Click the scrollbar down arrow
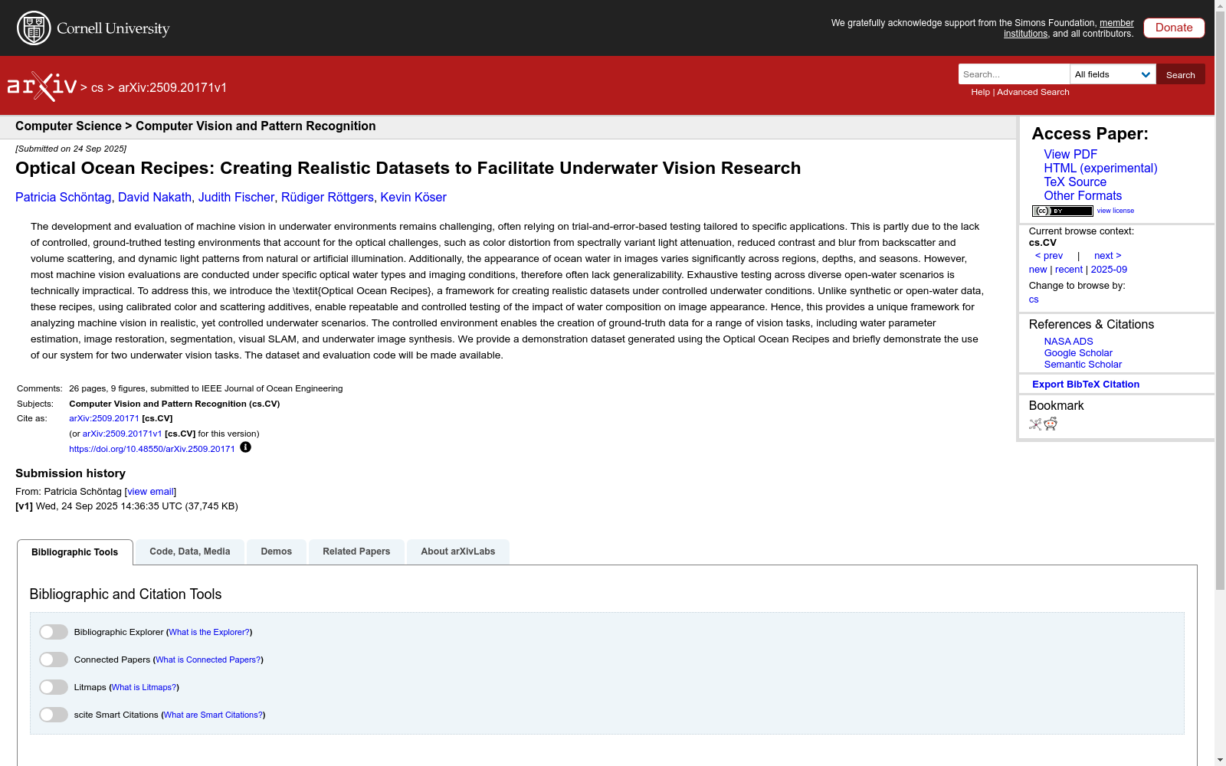The height and width of the screenshot is (766, 1226). pyautogui.click(x=1220, y=760)
